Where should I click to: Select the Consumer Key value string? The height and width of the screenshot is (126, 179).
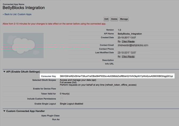[116, 76]
